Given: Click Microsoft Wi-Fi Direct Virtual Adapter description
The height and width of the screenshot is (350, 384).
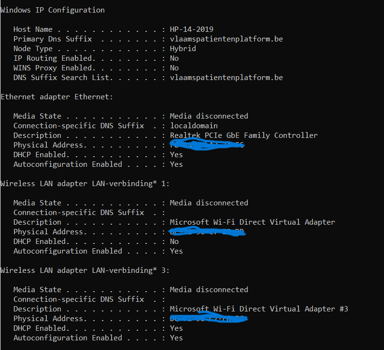Looking at the screenshot, I should (252, 222).
